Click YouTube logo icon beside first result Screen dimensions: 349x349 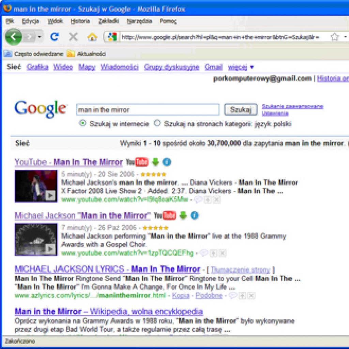click(137, 162)
